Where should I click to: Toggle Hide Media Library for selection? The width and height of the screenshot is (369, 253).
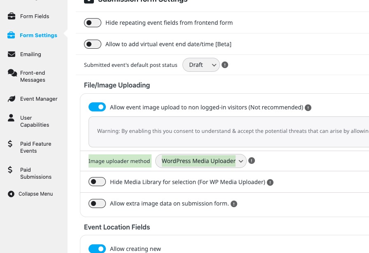click(97, 182)
